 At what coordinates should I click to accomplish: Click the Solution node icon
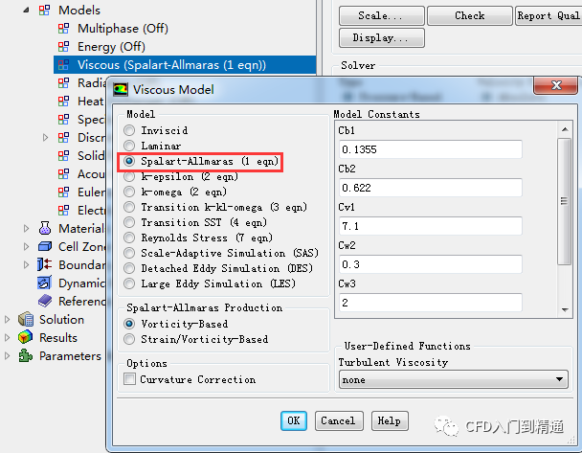(x=26, y=319)
